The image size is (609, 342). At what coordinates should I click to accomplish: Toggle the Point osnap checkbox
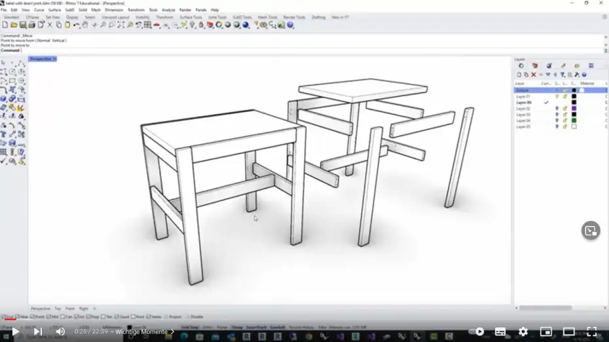click(x=33, y=316)
